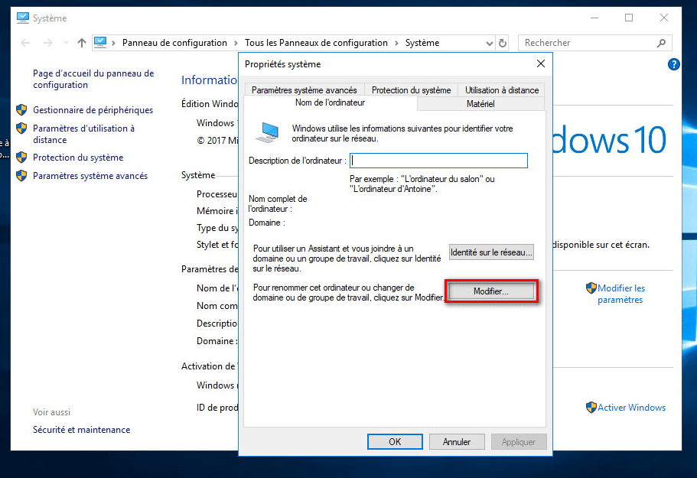This screenshot has width=697, height=478.
Task: Cancel the dialog with Annuler
Action: point(457,441)
